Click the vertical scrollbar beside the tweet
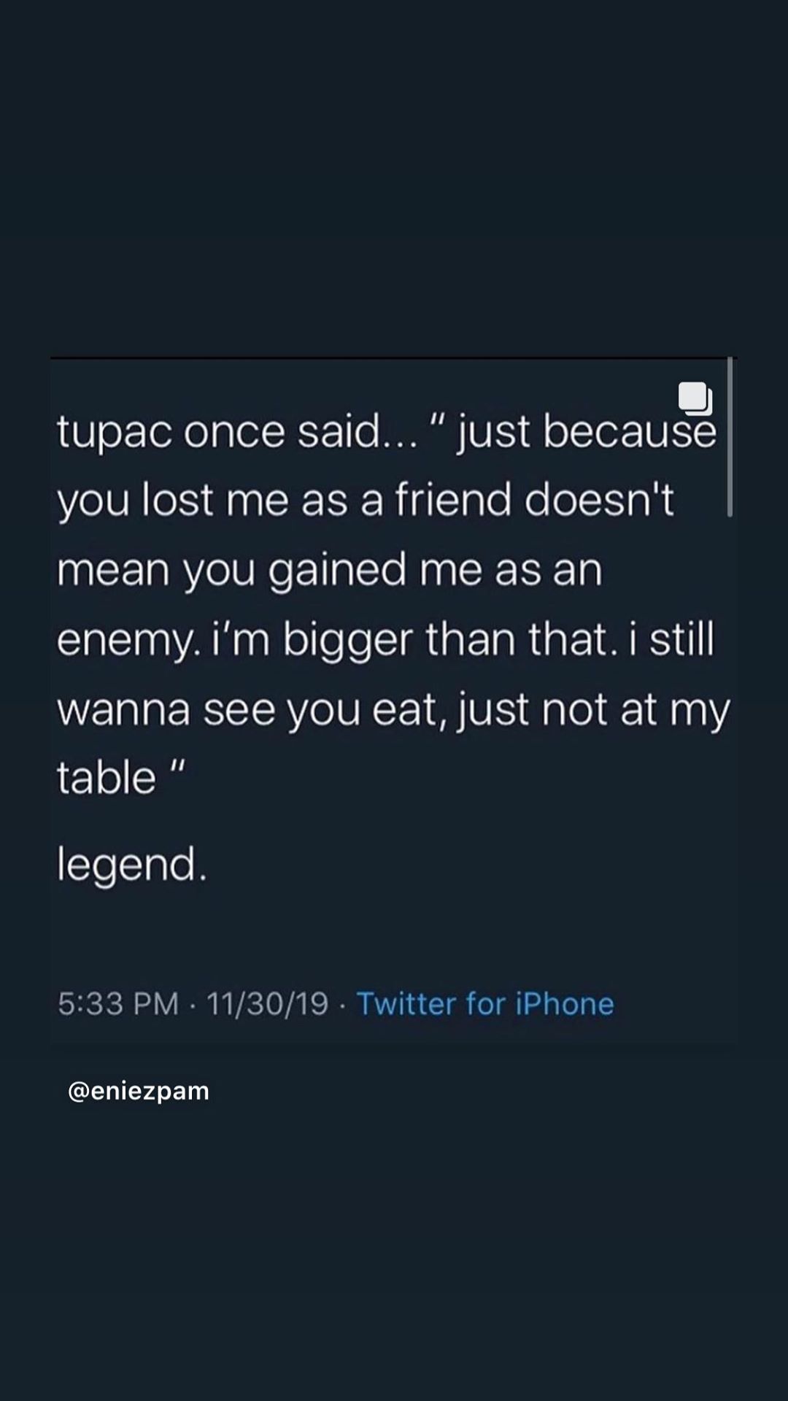This screenshot has height=1401, width=788. (730, 436)
